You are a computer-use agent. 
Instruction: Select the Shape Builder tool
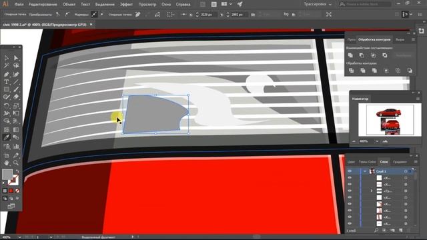pos(7,121)
